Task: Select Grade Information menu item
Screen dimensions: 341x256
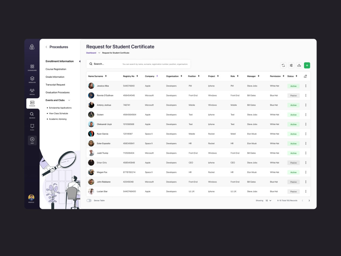Action: point(55,77)
